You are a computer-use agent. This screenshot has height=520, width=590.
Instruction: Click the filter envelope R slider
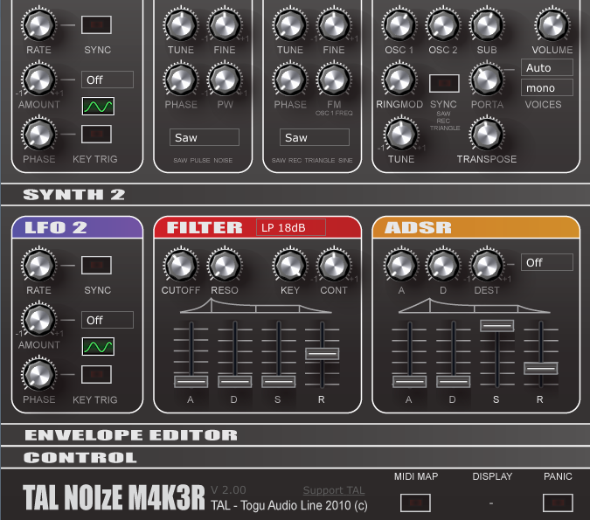[x=322, y=354]
